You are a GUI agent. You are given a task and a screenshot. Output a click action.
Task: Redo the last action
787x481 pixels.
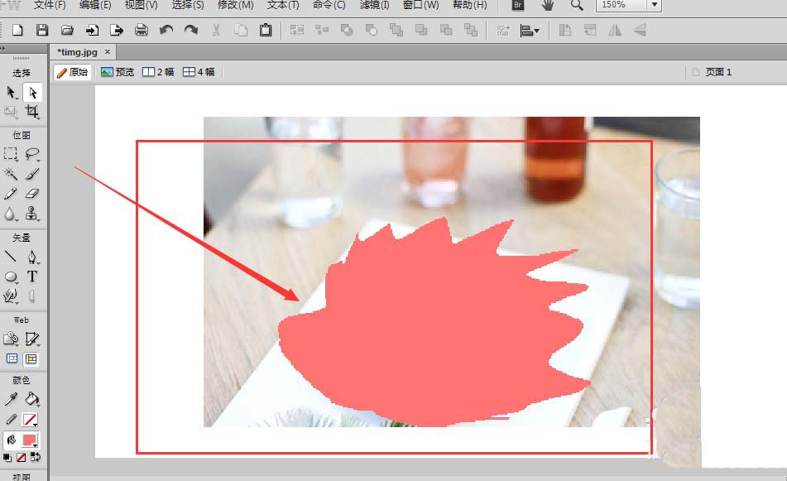[190, 30]
